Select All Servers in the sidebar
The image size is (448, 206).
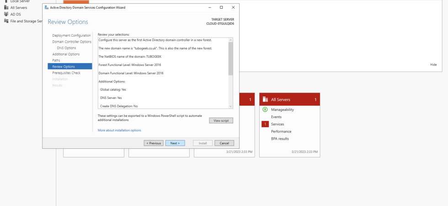pos(19,7)
